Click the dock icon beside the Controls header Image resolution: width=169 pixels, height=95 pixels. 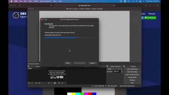tap(124, 66)
